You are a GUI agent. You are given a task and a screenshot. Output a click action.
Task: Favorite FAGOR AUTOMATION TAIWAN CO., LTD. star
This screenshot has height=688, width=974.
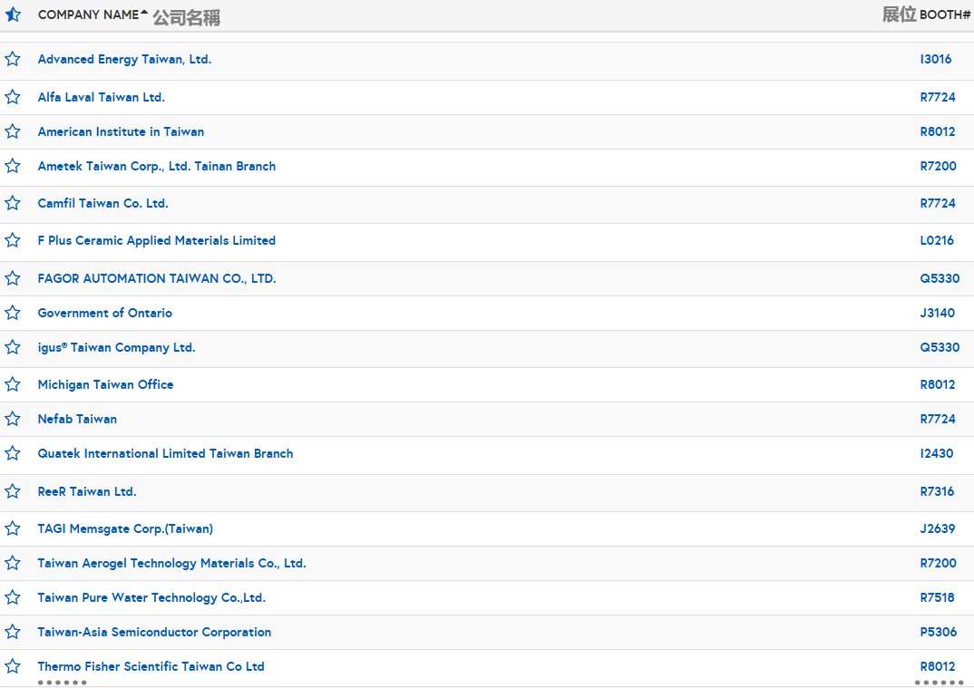click(x=13, y=278)
